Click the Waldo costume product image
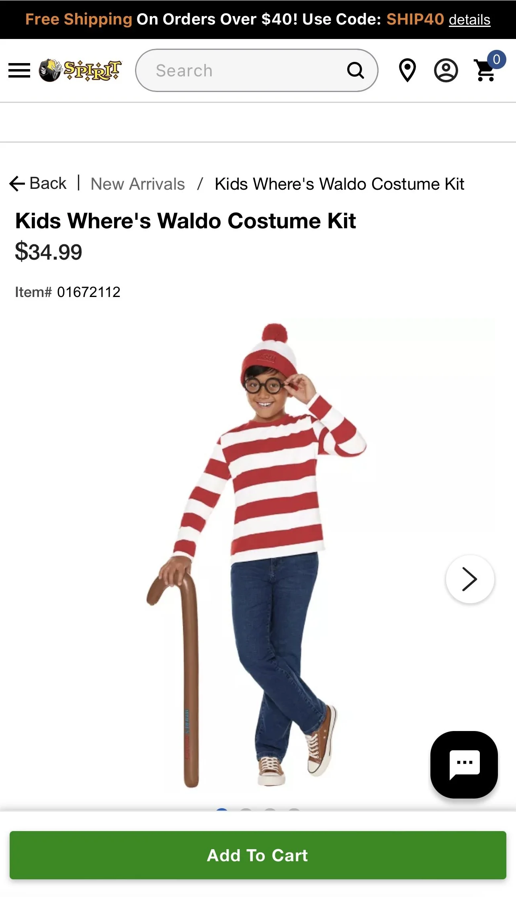The image size is (516, 897). (x=257, y=555)
